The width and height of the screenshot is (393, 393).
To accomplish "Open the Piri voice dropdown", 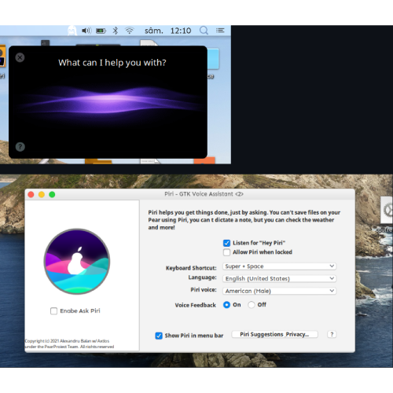I will point(280,291).
